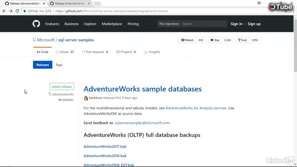Click Sign in link
The height and width of the screenshot is (167, 297).
pyautogui.click(x=236, y=24)
